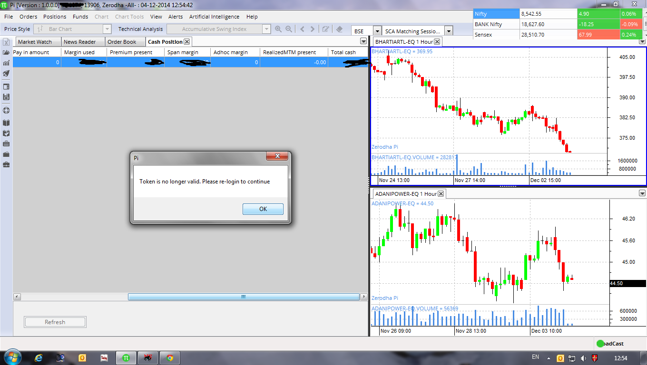Click the rising bar chart sidebar icon
The image size is (647, 365).
[6, 63]
